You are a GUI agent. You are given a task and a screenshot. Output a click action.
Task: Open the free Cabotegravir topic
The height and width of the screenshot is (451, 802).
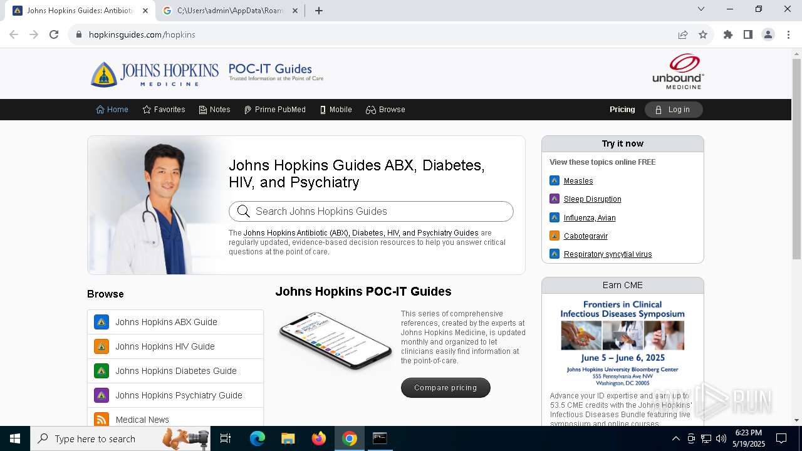tap(586, 236)
